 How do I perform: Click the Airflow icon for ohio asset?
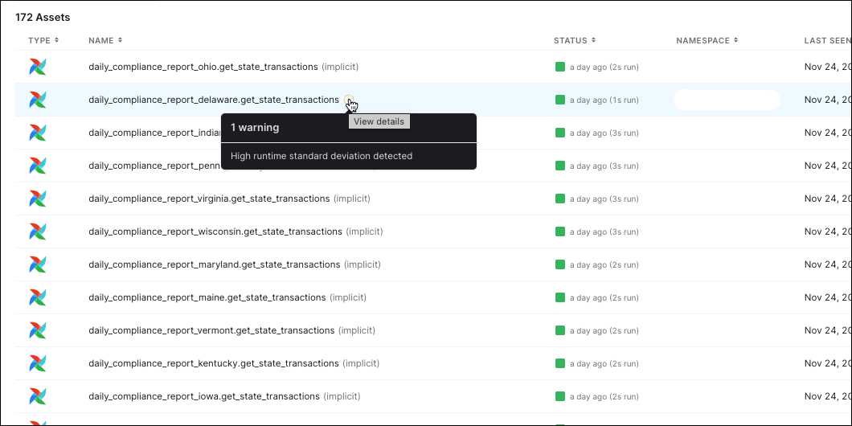tap(38, 67)
